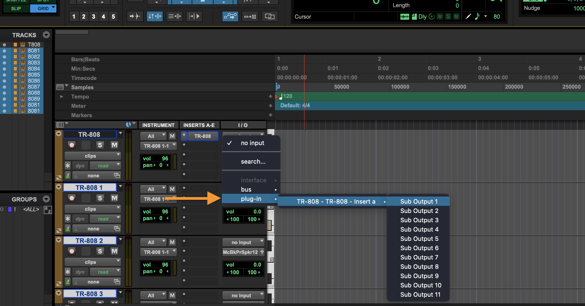This screenshot has height=306, width=585.
Task: Click the TR-808 1 track name field
Action: (90, 187)
